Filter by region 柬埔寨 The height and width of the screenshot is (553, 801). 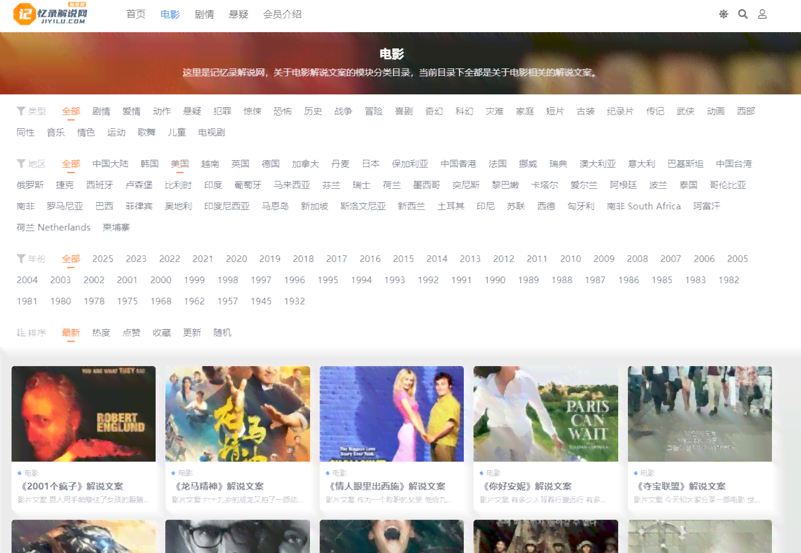click(x=116, y=227)
